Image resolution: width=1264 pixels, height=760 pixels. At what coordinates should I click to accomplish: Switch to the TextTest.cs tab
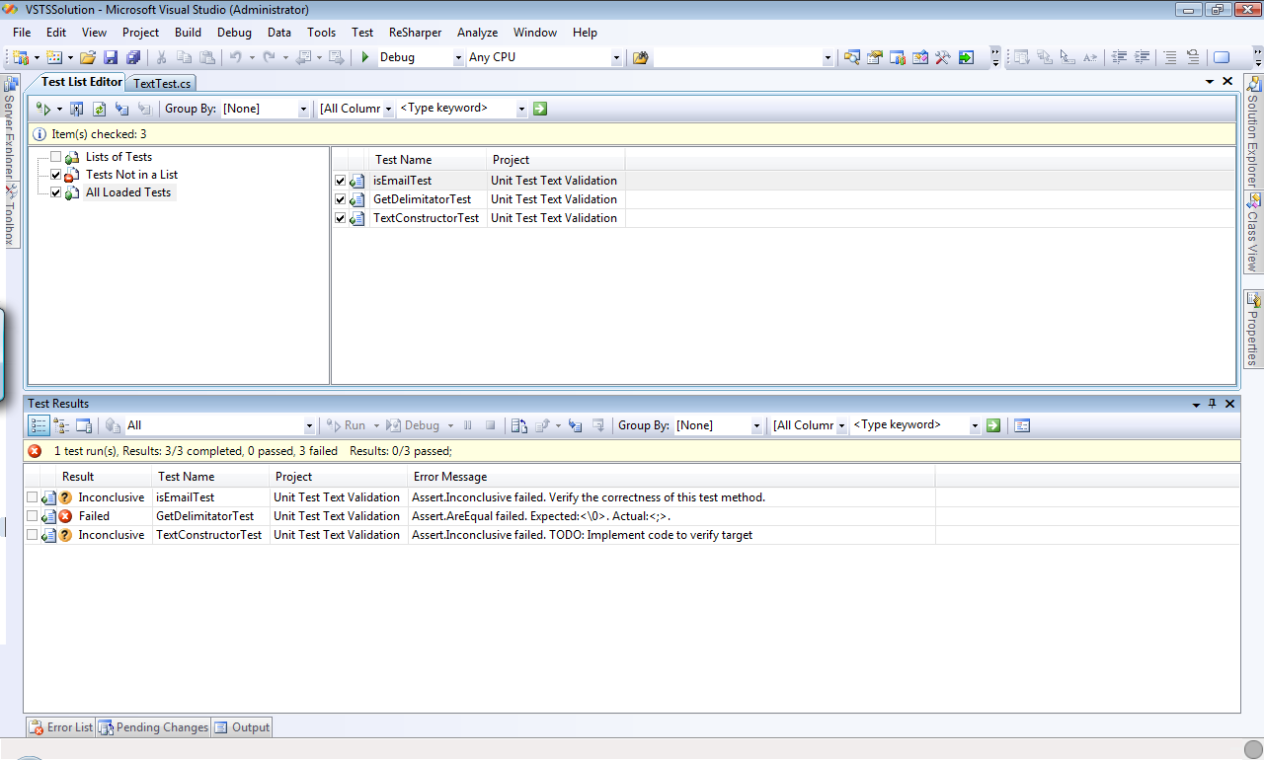pos(162,84)
